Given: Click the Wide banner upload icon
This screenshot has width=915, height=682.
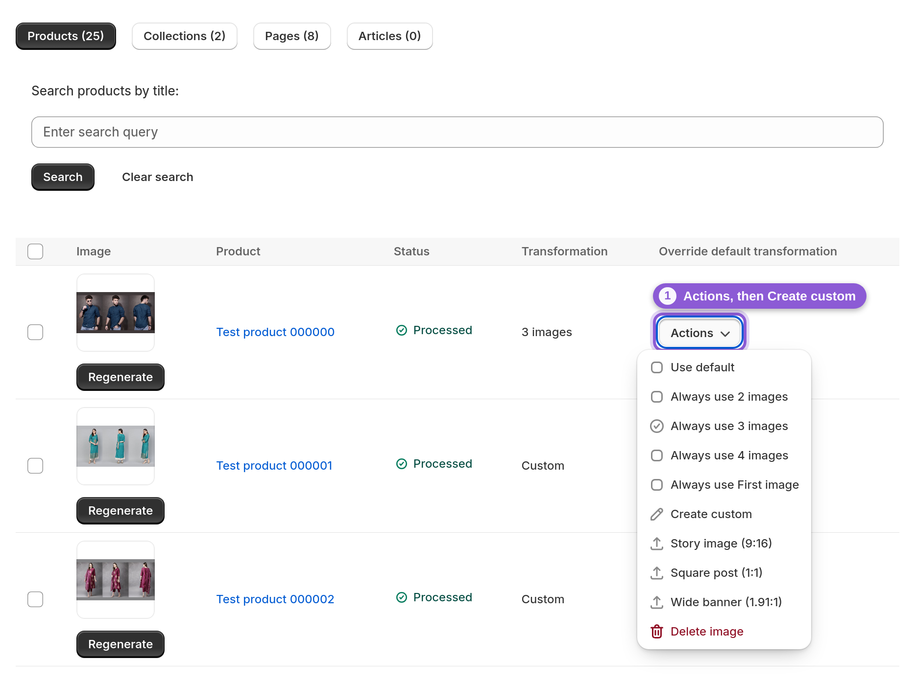Looking at the screenshot, I should point(656,602).
